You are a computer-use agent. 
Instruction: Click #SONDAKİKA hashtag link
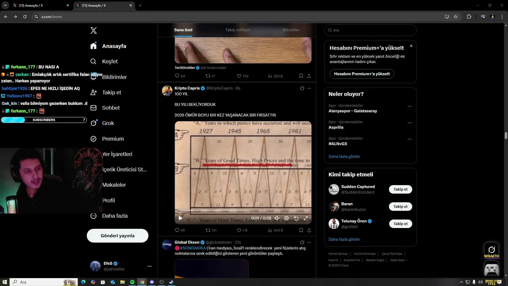(x=192, y=248)
